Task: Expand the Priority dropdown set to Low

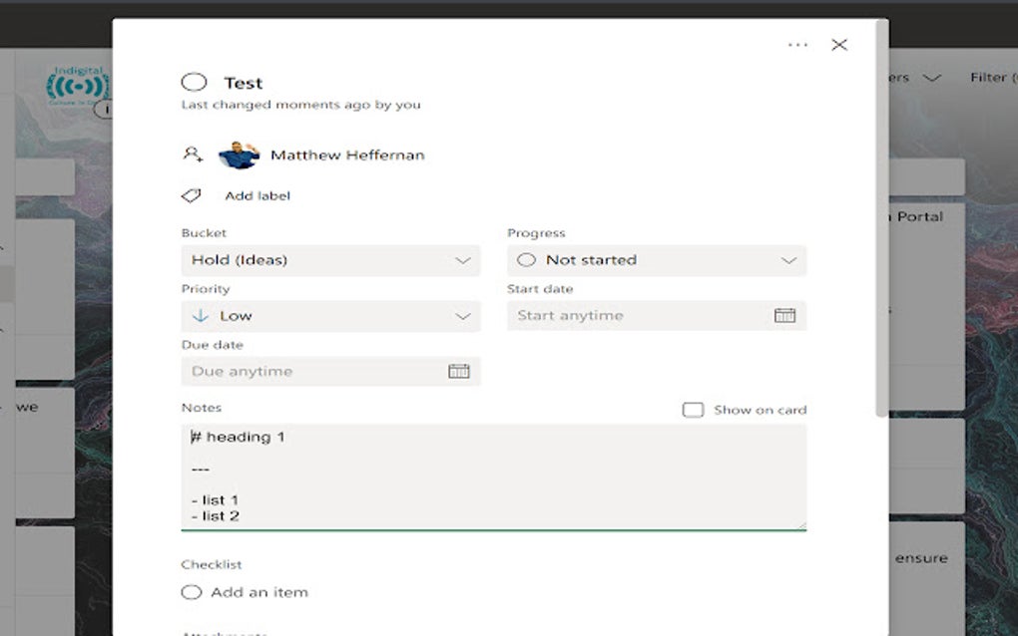Action: (330, 316)
